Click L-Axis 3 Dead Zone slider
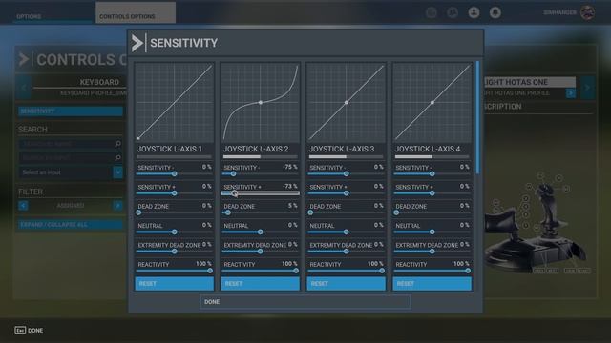The image size is (611, 343). tap(346, 212)
